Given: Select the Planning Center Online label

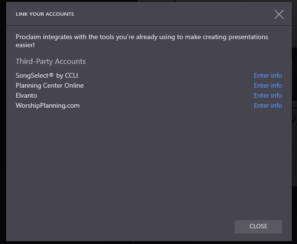Looking at the screenshot, I should (49, 85).
